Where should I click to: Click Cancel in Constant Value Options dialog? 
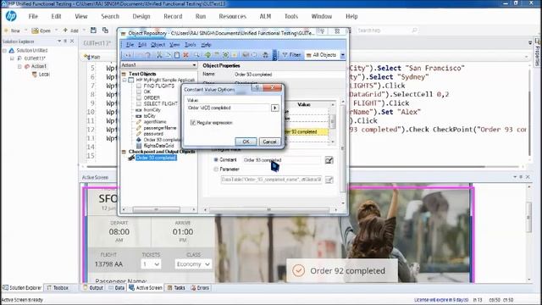coord(269,141)
